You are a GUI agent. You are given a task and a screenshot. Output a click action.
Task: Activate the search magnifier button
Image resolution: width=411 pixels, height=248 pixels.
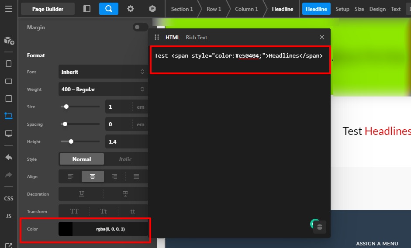click(108, 9)
